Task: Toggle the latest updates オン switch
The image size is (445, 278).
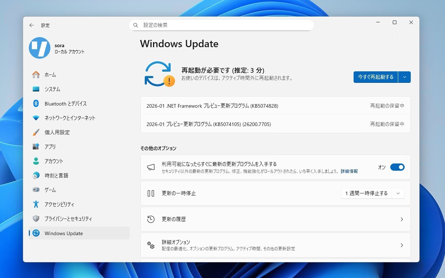Action: pos(397,167)
